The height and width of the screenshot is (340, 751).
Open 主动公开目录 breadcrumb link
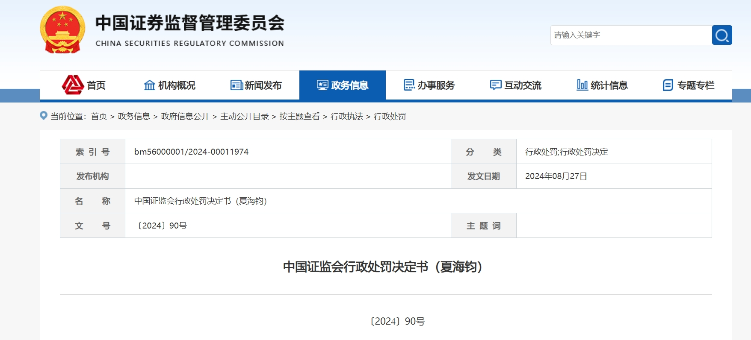point(244,116)
